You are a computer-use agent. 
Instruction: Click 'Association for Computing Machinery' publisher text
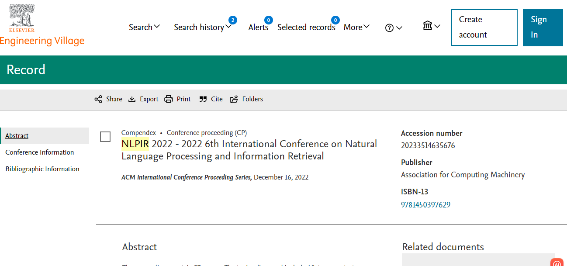coord(463,175)
